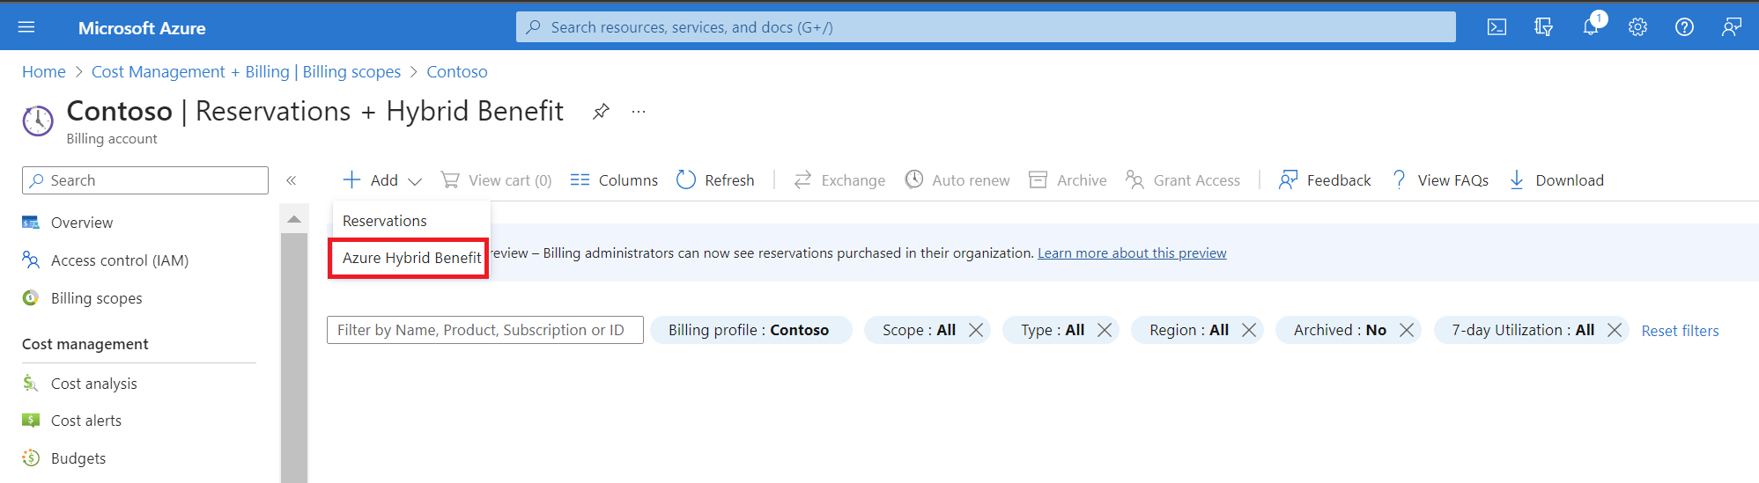Click the Exchange toolbar button
This screenshot has height=483, width=1759.
839,180
